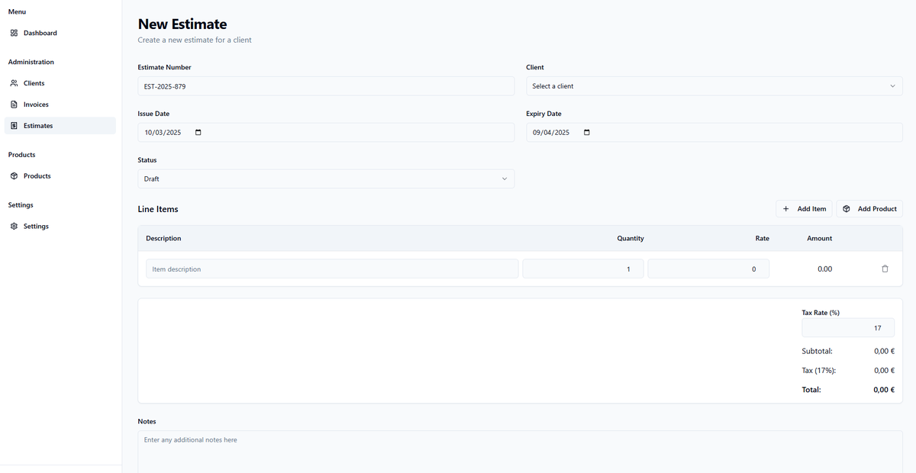Click the Expiry Date field
The width and height of the screenshot is (916, 473).
[714, 133]
